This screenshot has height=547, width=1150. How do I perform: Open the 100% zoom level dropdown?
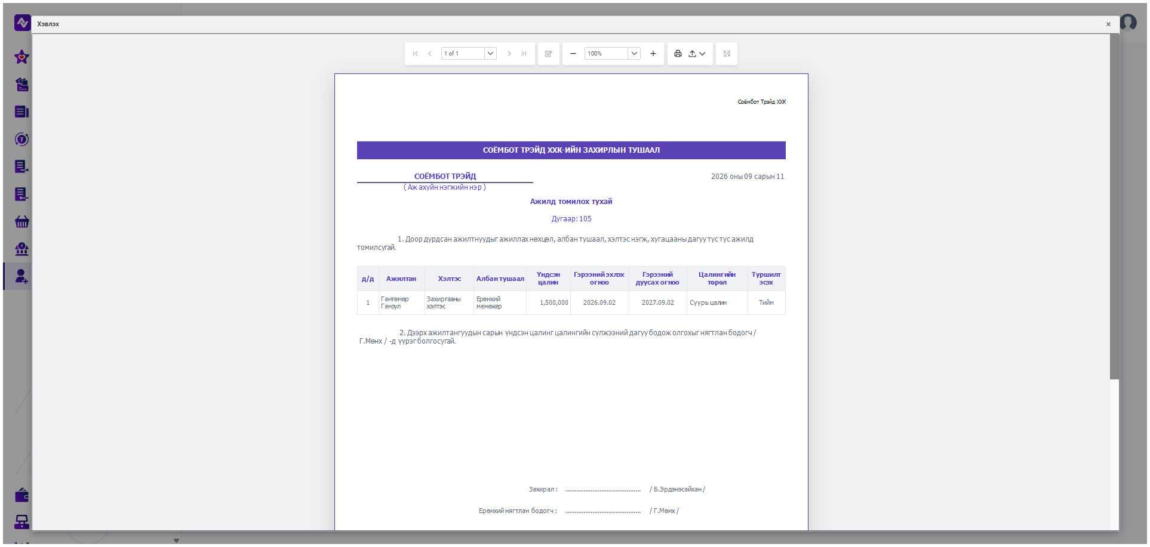point(635,54)
